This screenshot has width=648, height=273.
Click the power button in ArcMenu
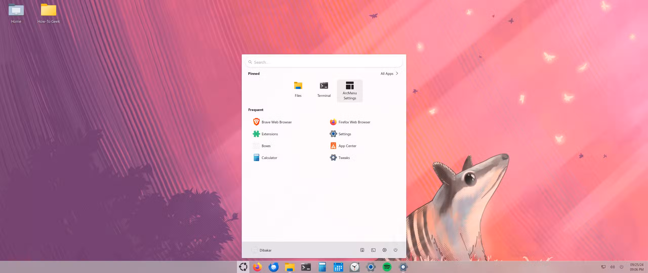pyautogui.click(x=395, y=250)
